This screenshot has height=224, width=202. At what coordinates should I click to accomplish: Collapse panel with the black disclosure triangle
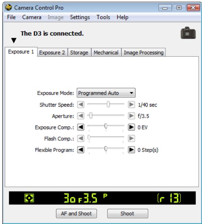coord(14,40)
